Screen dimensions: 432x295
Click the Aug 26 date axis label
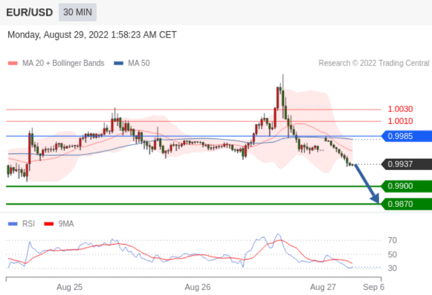pos(198,287)
